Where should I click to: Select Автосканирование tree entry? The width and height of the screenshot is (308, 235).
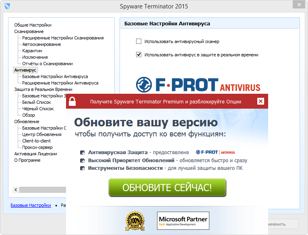(x=41, y=44)
